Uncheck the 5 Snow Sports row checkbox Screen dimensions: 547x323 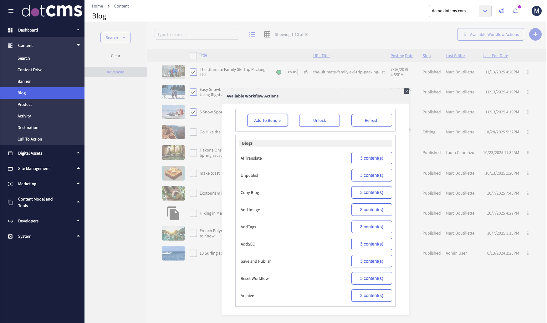point(193,112)
